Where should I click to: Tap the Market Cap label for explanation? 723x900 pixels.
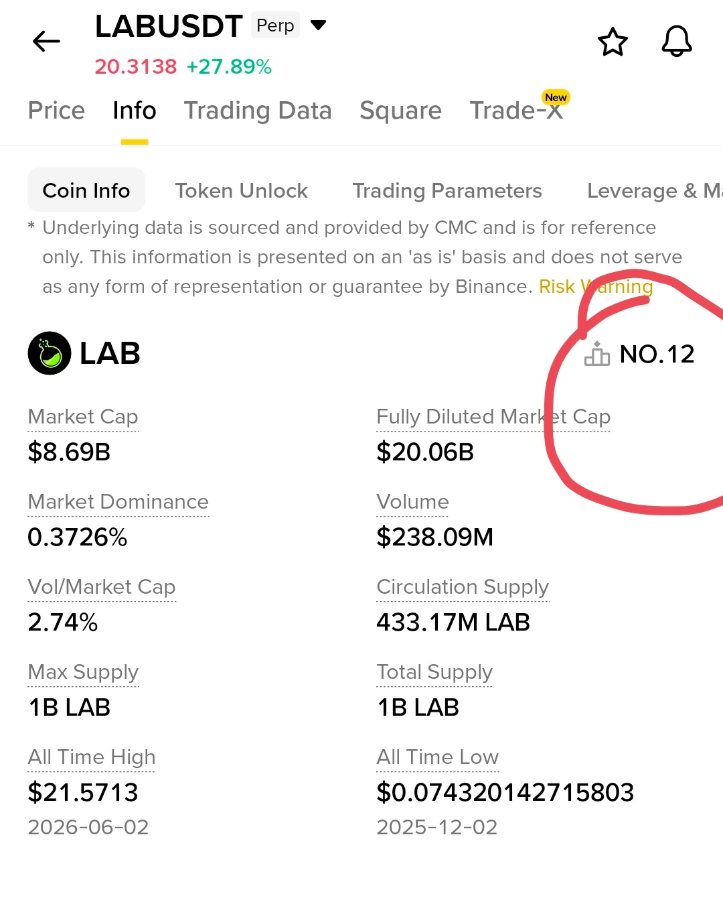click(x=83, y=417)
